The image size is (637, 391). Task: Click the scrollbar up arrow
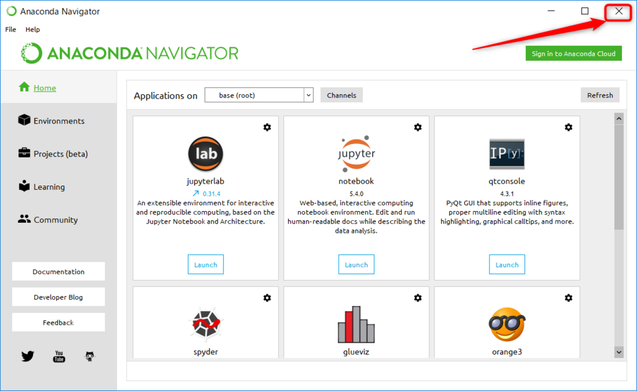(x=619, y=119)
